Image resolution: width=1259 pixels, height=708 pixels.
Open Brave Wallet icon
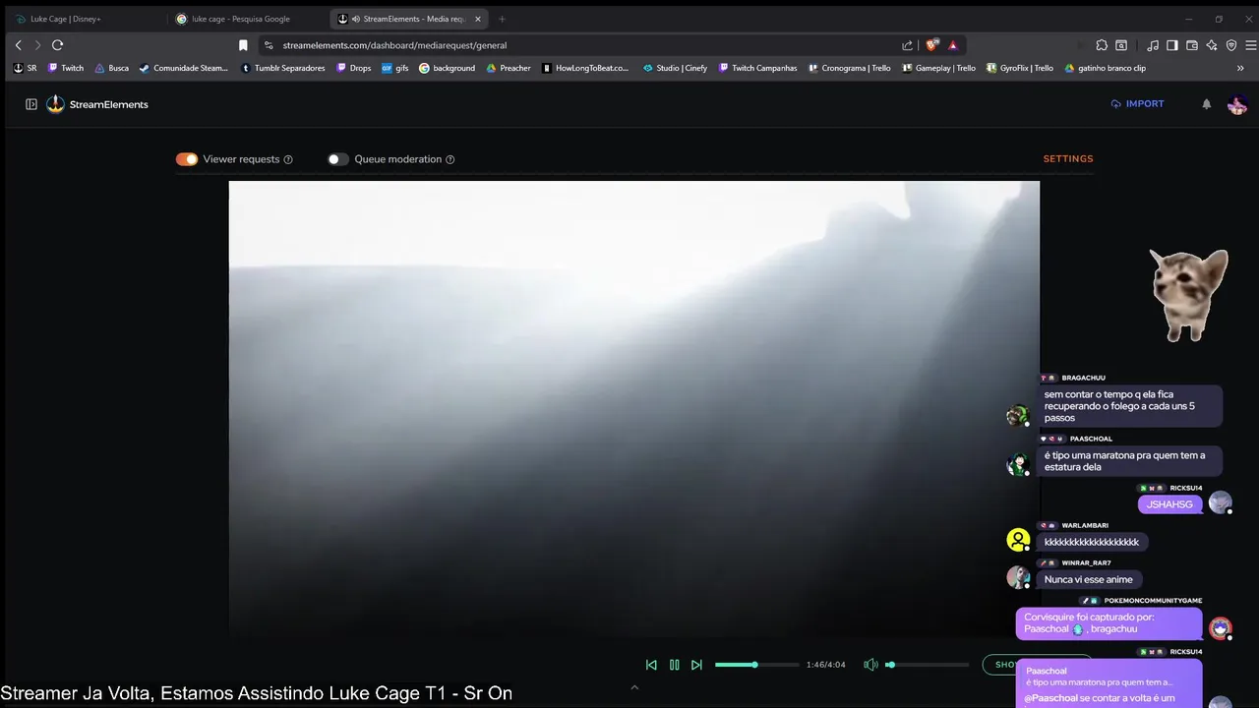1192,45
